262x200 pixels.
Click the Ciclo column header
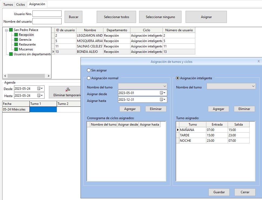(x=146, y=30)
